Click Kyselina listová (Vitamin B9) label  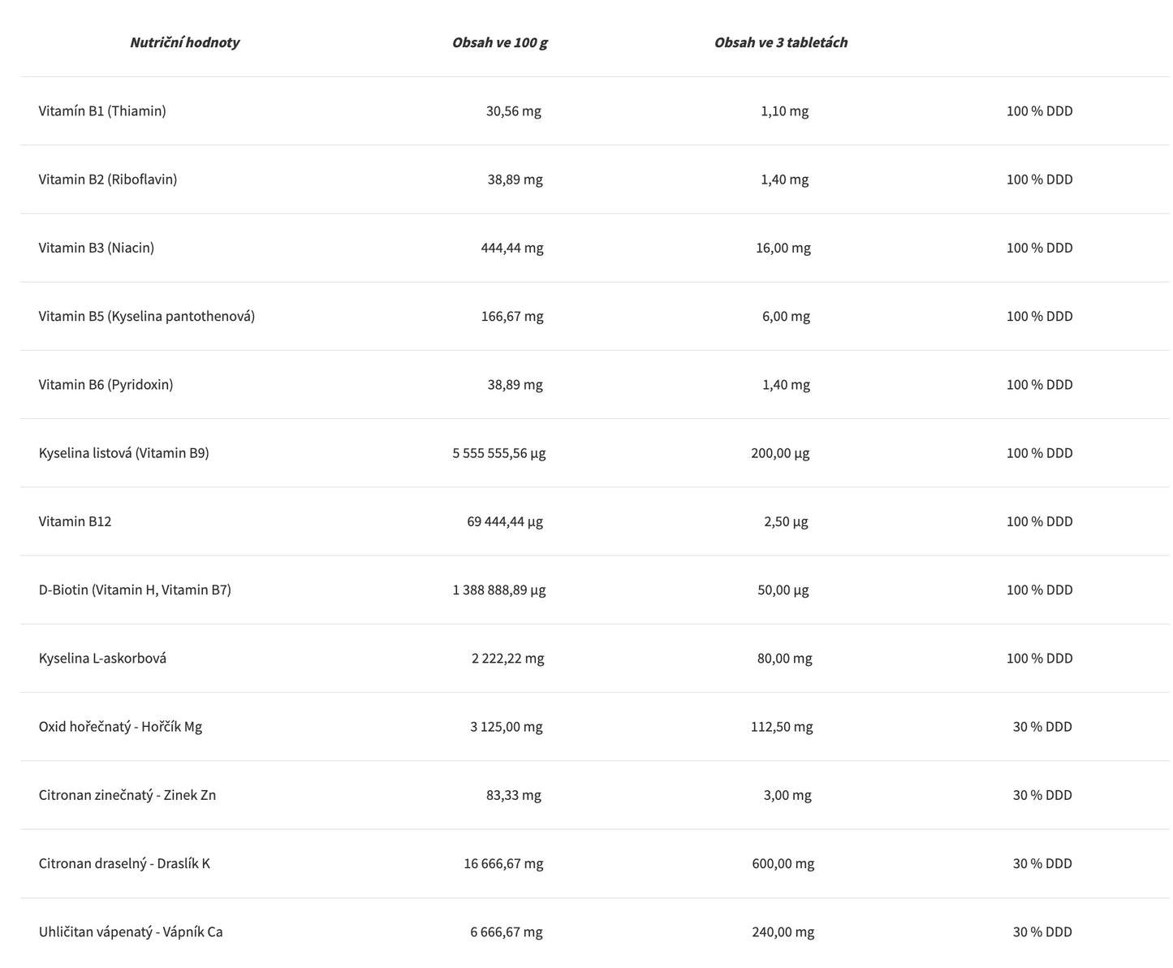(123, 453)
